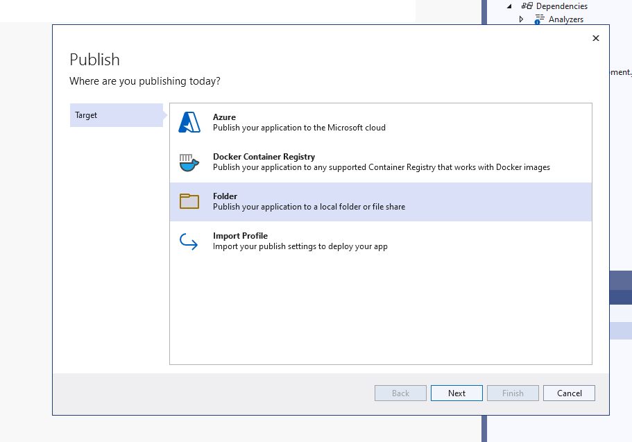This screenshot has height=442, width=632.
Task: Click Docker images description text
Action: tap(382, 167)
